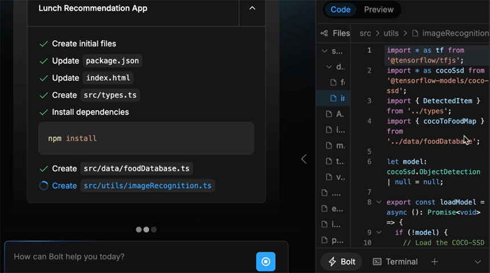The width and height of the screenshot is (490, 273).
Task: Click the utils breadcrumb segment
Action: 390,34
